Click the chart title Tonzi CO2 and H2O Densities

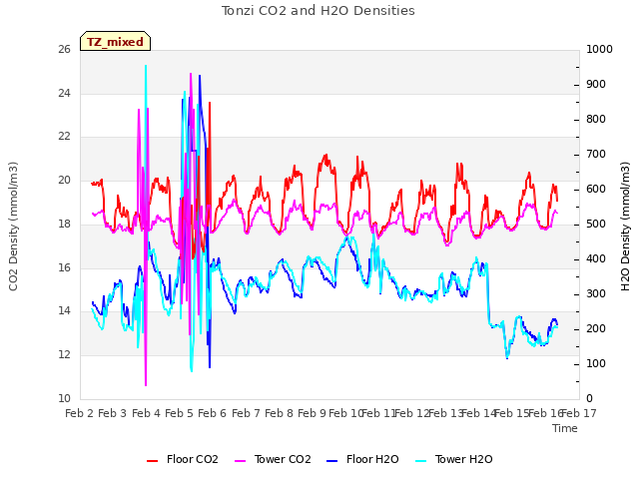(x=319, y=11)
